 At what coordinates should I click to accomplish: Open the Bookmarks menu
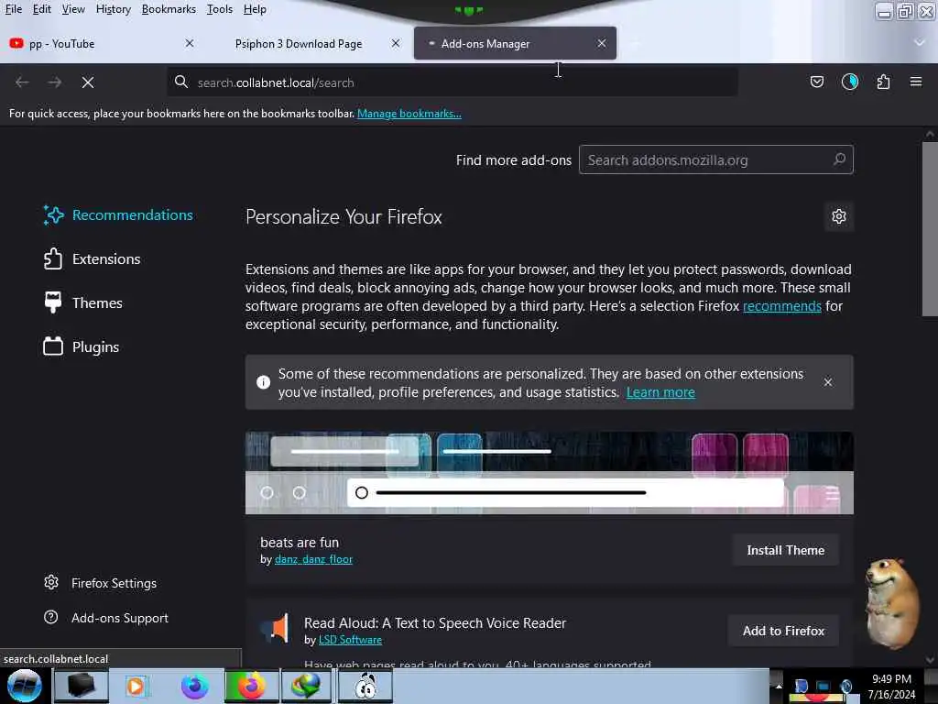[169, 9]
